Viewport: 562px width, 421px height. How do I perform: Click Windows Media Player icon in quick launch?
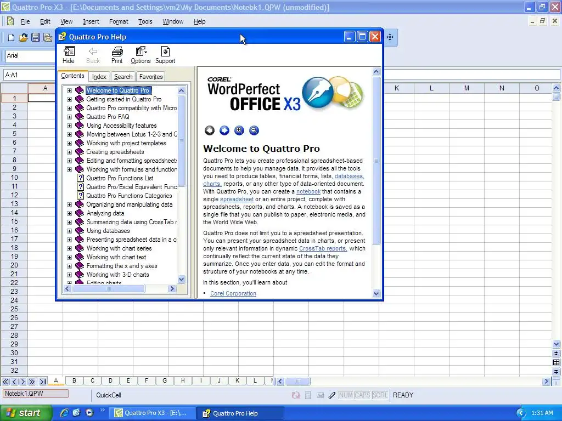89,413
